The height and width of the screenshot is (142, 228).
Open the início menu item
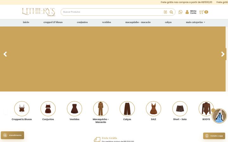(26, 22)
